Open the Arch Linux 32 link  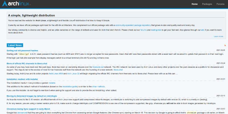pos(73,74)
